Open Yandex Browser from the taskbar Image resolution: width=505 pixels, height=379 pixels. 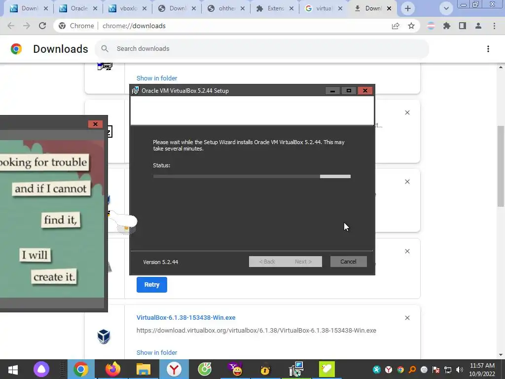click(174, 369)
